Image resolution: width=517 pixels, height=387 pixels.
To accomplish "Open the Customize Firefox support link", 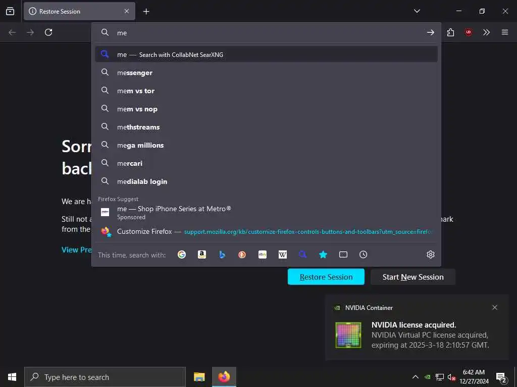I will (266, 231).
